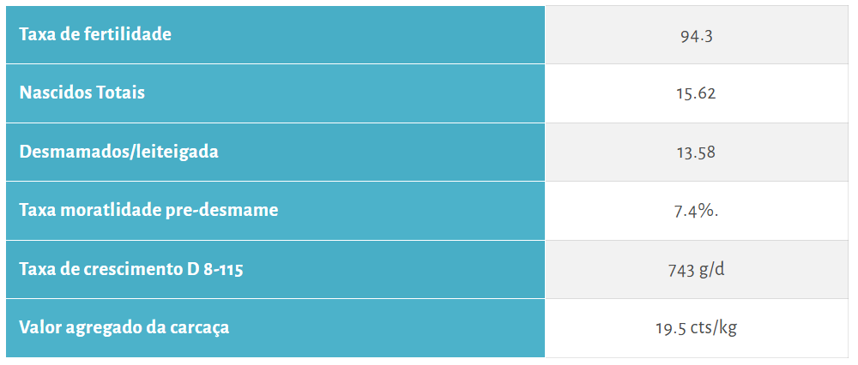Select the 7.4% mortality value cell

point(696,211)
